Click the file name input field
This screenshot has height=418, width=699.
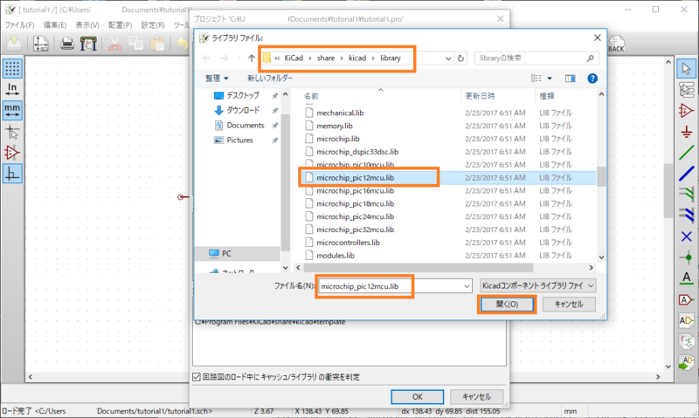395,286
